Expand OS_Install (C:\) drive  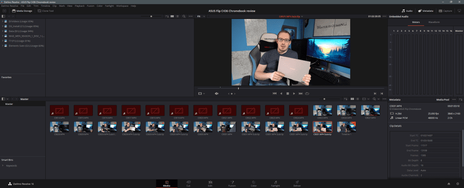click(3, 26)
